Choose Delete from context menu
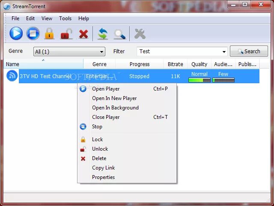The image size is (274, 206). click(x=127, y=158)
